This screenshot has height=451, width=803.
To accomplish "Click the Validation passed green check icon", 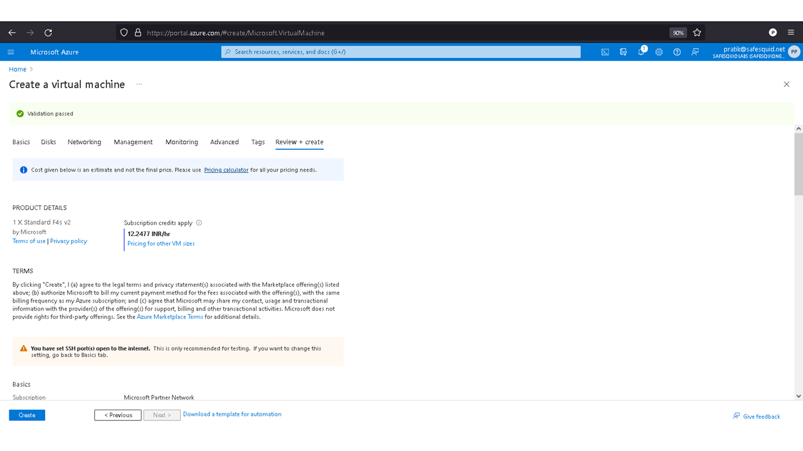I will coord(20,113).
